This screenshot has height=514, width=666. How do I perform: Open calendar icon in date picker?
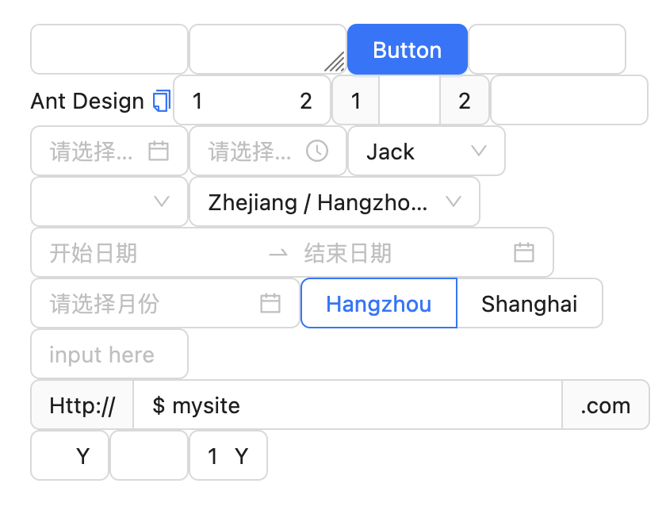[x=159, y=152]
